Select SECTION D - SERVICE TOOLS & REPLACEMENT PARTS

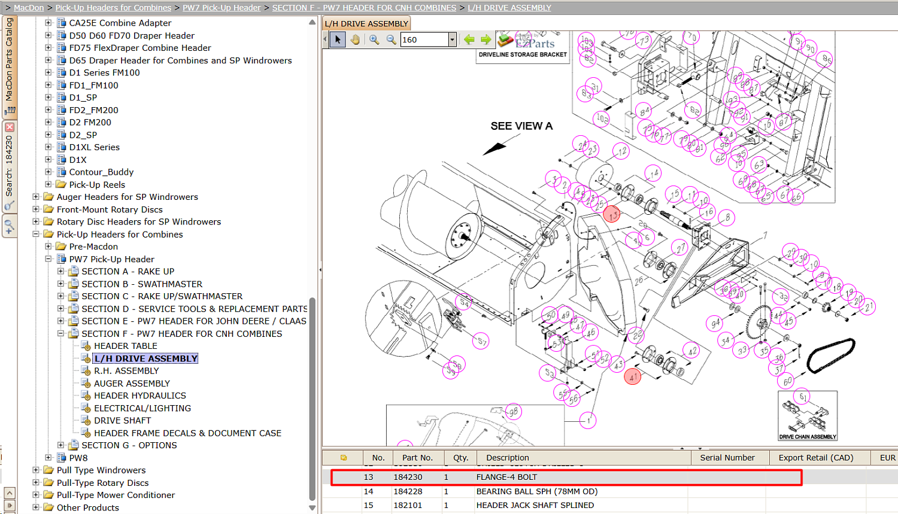[195, 309]
